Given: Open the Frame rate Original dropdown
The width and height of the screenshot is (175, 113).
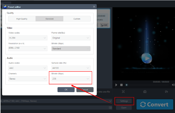Looking at the screenshot, I should tap(71, 38).
